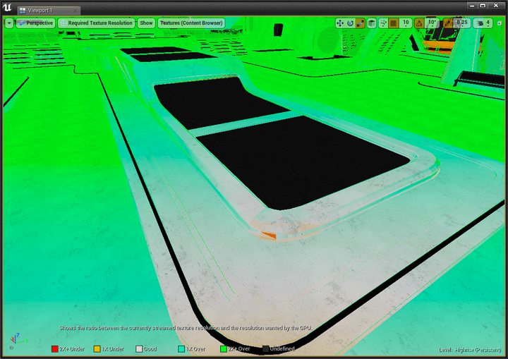Open grid snap size dropdown showing 10
This screenshot has height=359, width=508.
pos(406,23)
